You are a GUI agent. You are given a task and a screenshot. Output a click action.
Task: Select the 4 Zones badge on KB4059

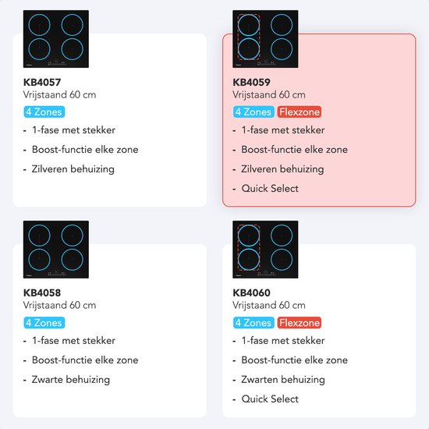pyautogui.click(x=253, y=112)
